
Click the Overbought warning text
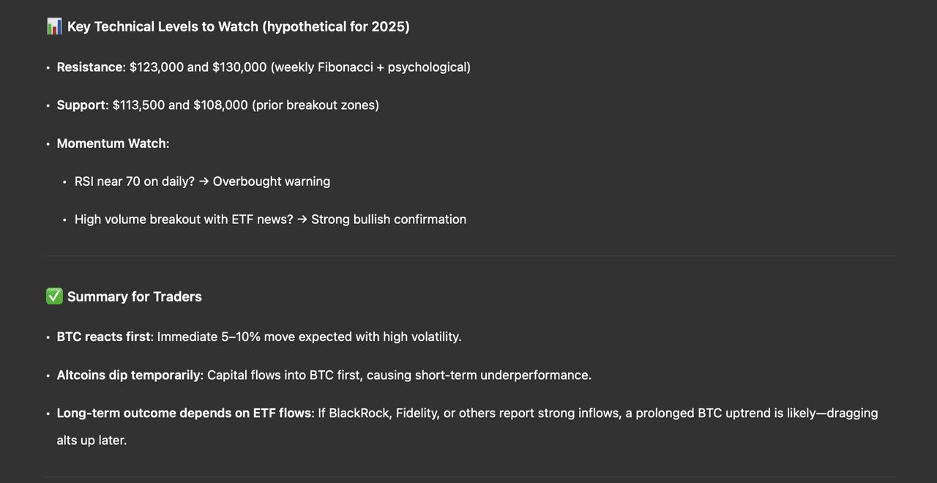point(272,181)
